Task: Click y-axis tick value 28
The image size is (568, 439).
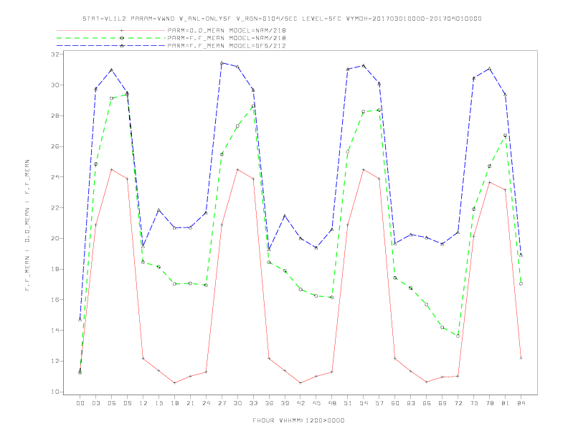Action: 55,116
